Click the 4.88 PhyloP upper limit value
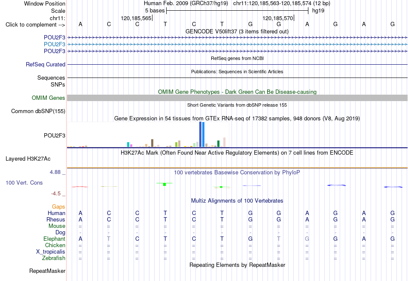This screenshot has height=281, width=408. pos(55,172)
